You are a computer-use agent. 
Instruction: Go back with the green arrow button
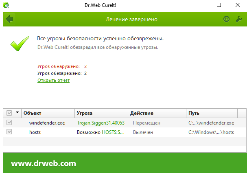pyautogui.click(x=9, y=19)
